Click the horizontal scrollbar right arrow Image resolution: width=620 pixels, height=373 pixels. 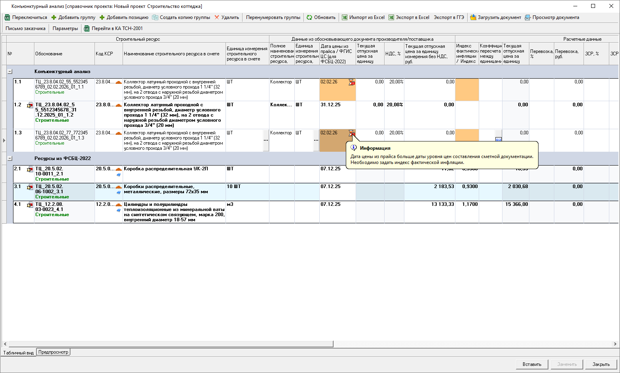pyautogui.click(x=615, y=344)
